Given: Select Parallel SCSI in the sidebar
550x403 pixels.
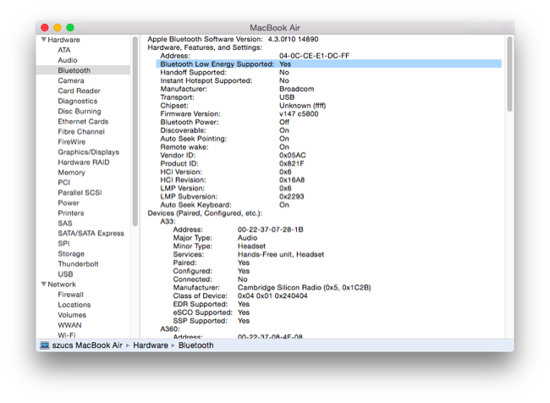Looking at the screenshot, I should [x=80, y=192].
